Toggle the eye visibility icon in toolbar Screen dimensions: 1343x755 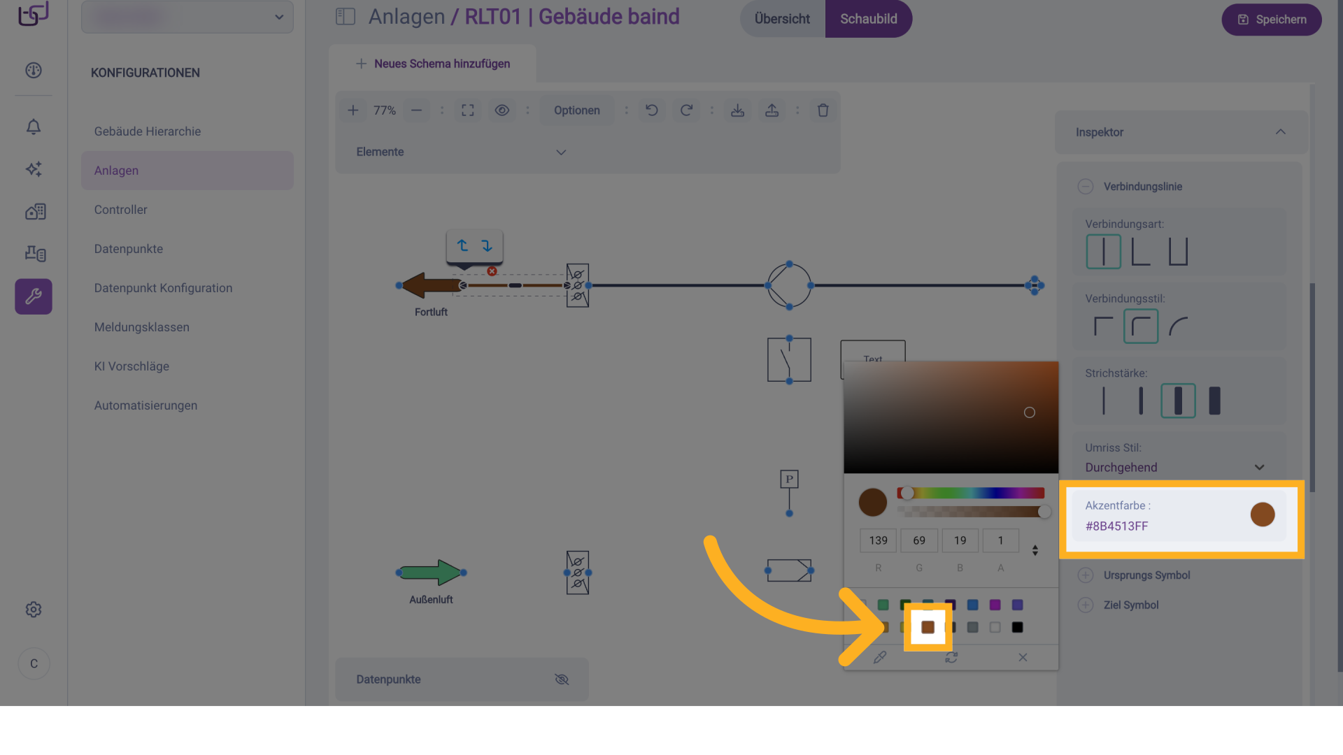502,110
